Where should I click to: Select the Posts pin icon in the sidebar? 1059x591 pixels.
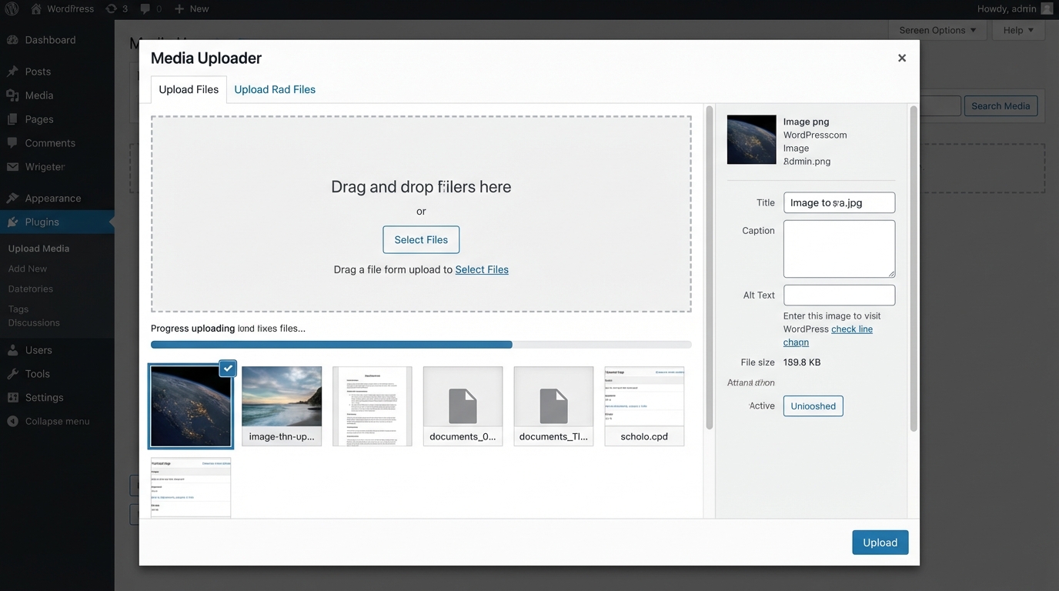tap(13, 70)
